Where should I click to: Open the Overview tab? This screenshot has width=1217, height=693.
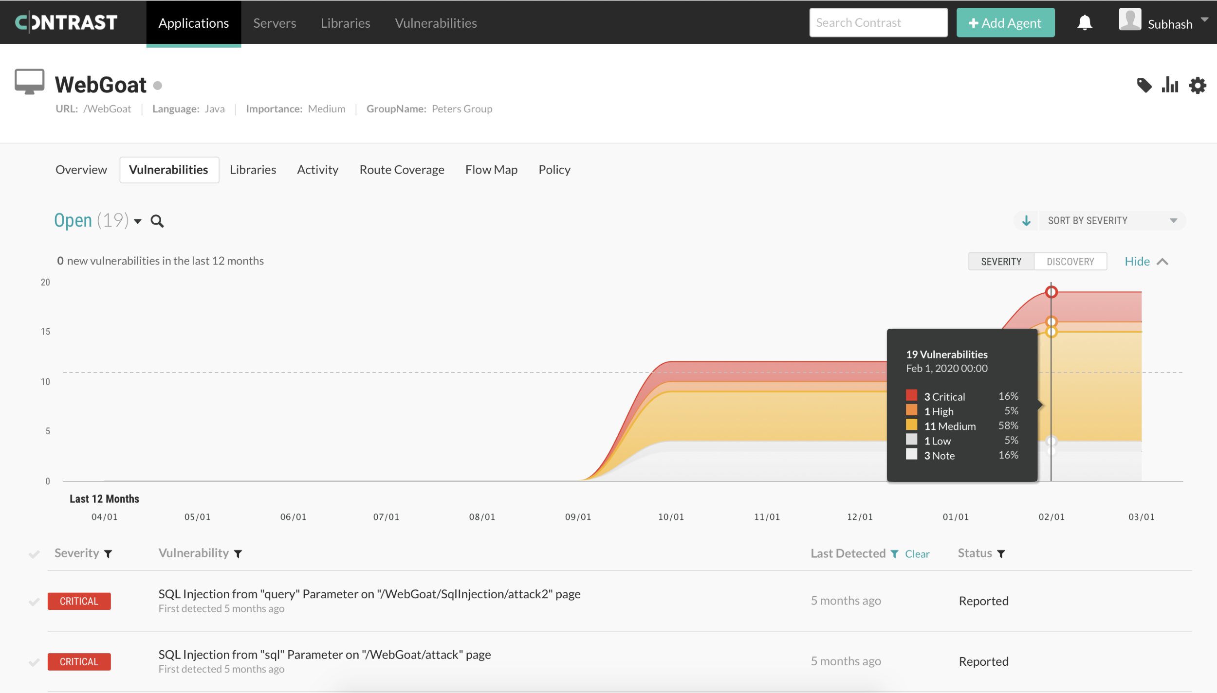point(81,170)
